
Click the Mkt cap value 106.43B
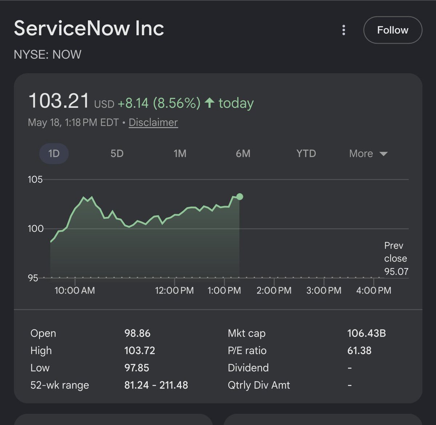pos(367,333)
